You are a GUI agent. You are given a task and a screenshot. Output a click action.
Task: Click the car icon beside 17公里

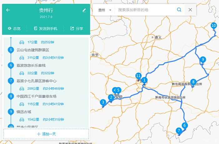(22, 42)
